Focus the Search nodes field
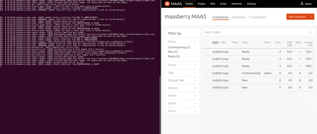Viewport: 317px width, 134px height. pos(258,32)
